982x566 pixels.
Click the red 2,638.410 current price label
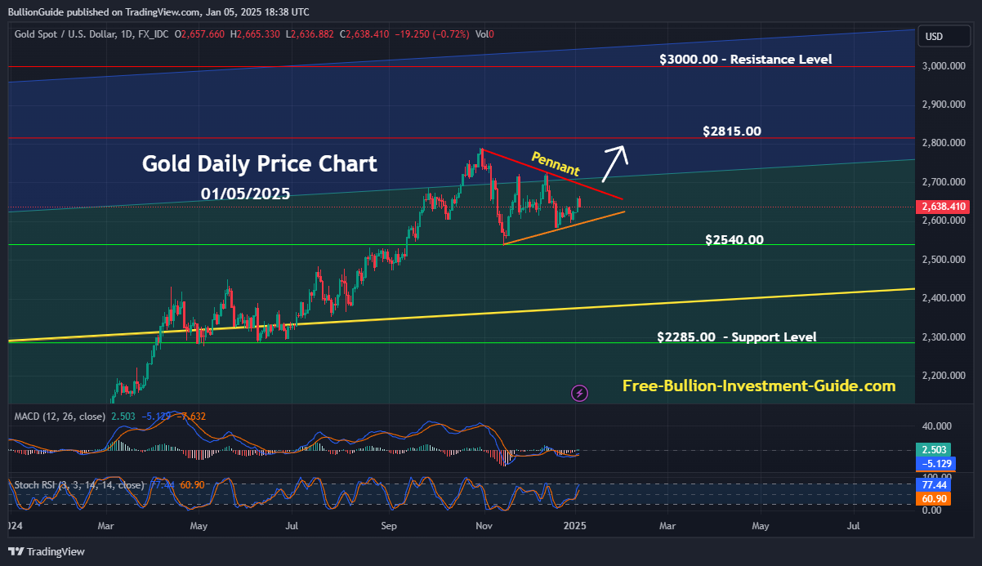pyautogui.click(x=944, y=207)
